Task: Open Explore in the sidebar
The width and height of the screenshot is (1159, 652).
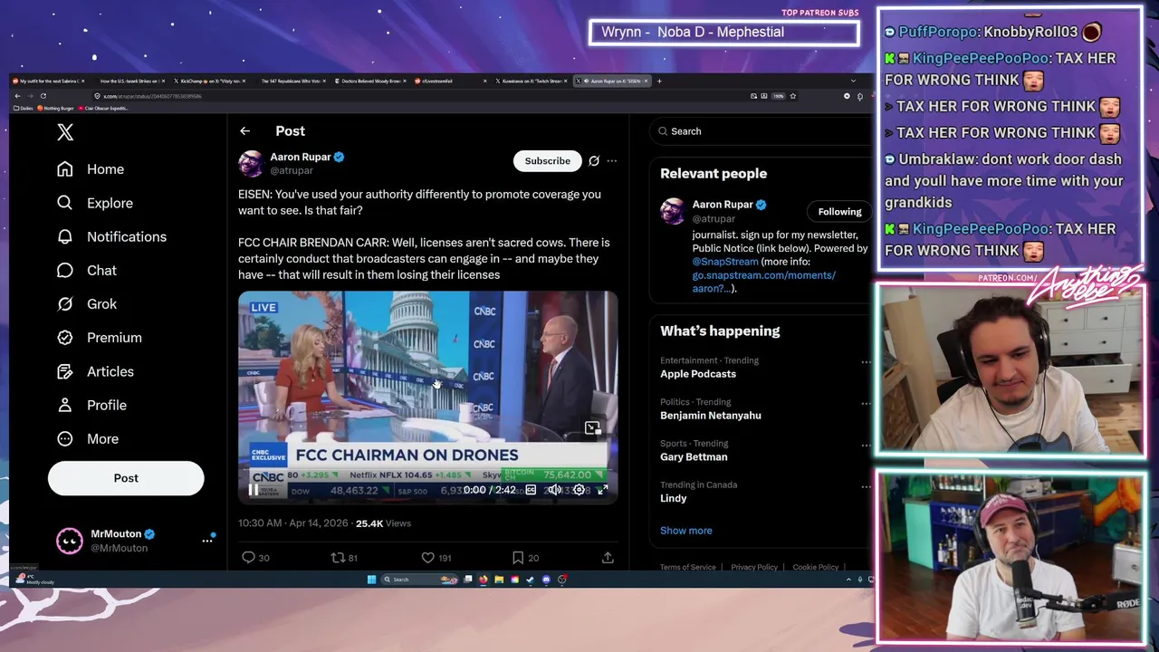Action: [x=95, y=203]
